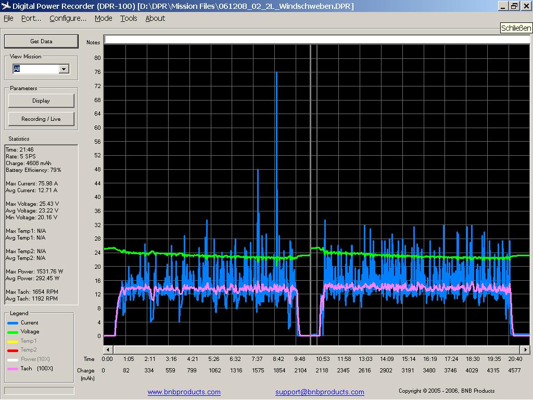The image size is (533, 400).
Task: Click the Copyright BNB Products text
Action: coord(446,391)
